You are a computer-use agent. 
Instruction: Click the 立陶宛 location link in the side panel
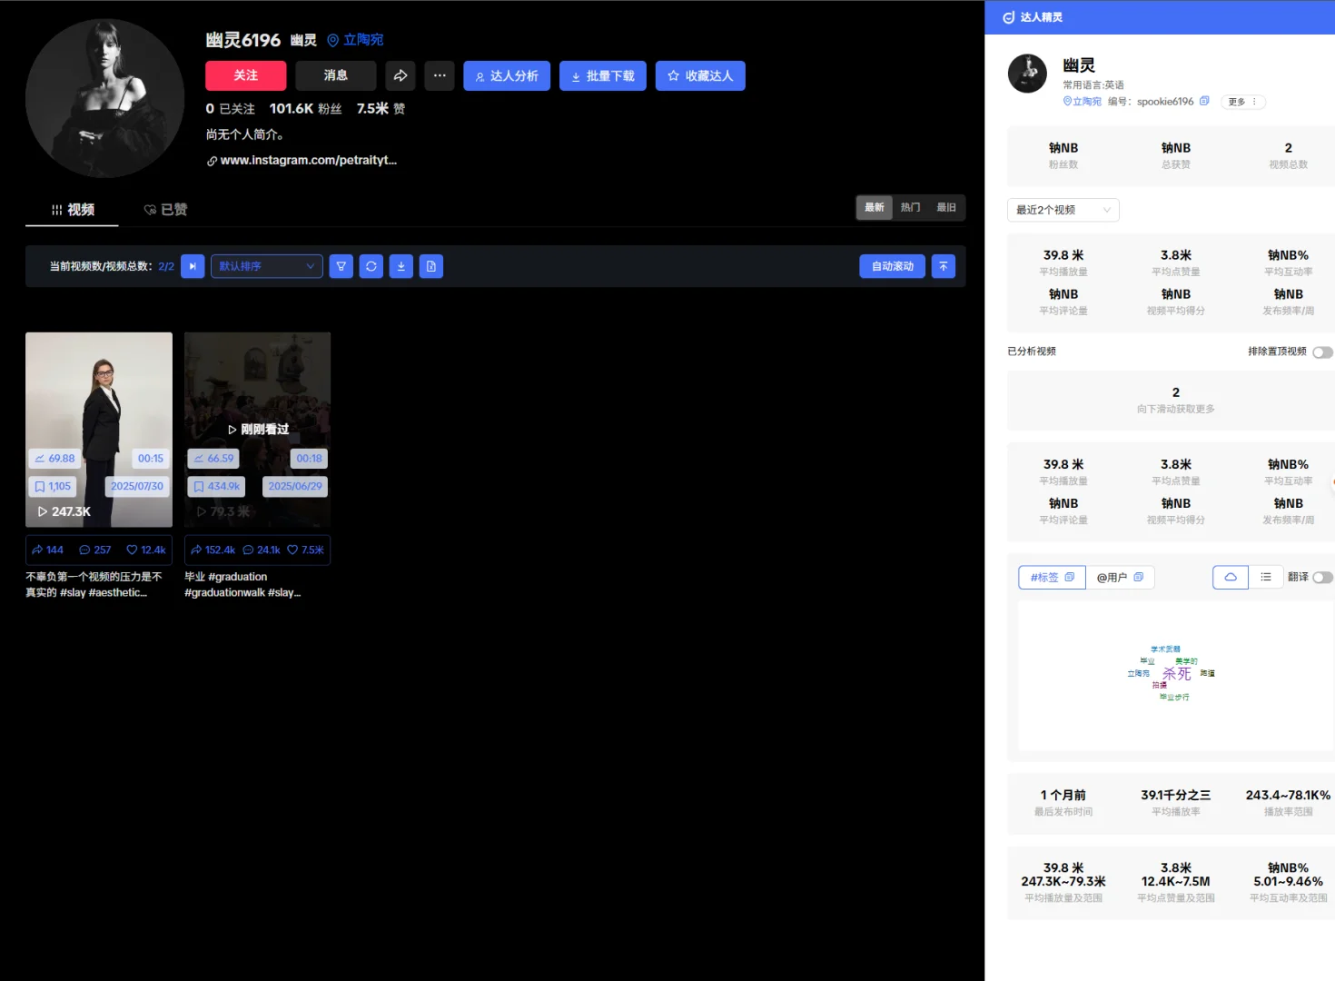[x=1083, y=102]
